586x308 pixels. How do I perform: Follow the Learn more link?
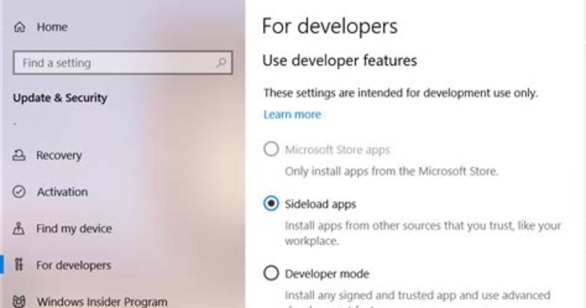tap(292, 114)
